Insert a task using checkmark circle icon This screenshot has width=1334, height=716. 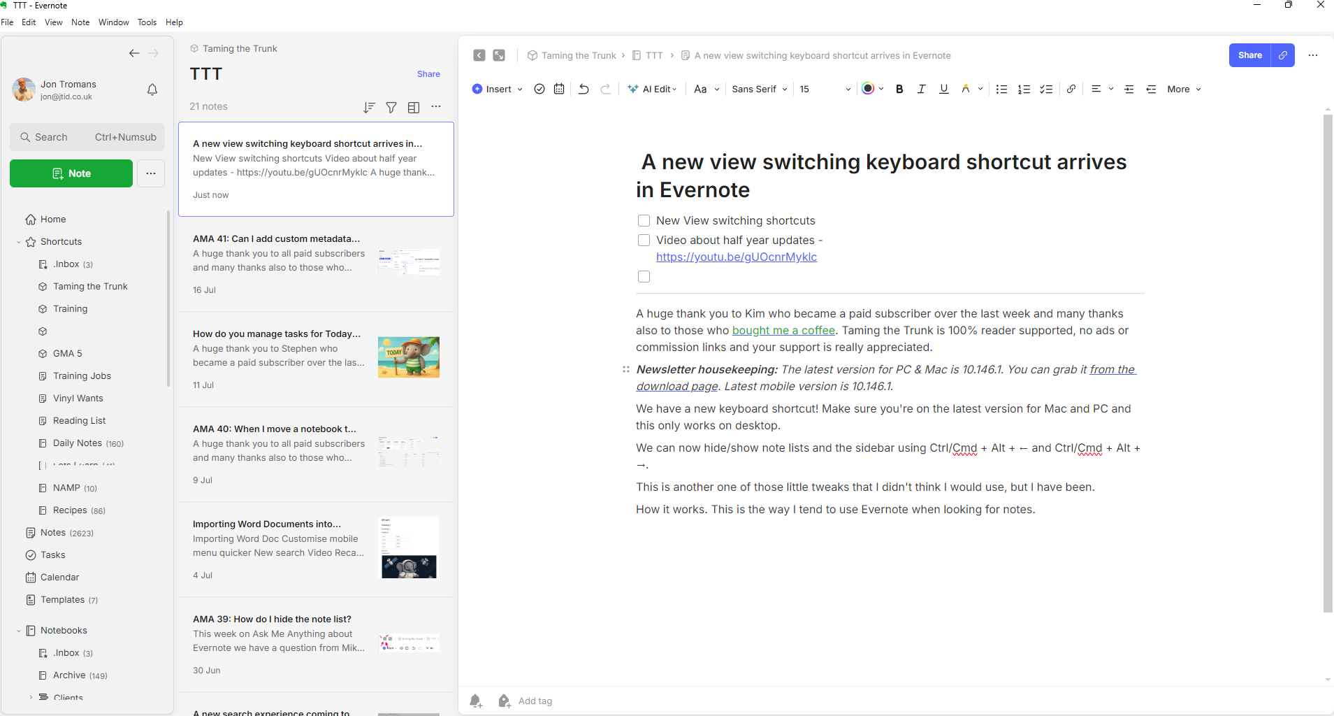[x=539, y=89]
